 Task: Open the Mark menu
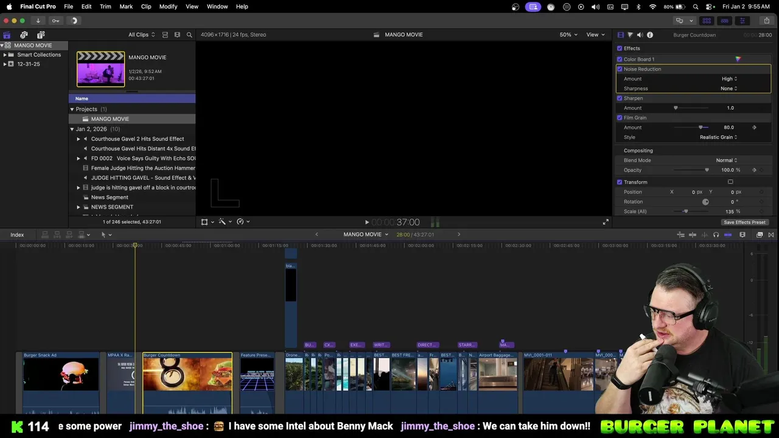point(126,6)
